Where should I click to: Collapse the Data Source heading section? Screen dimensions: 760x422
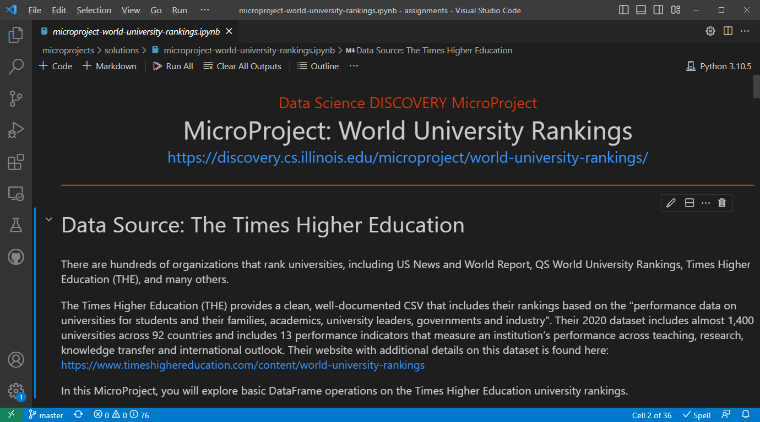pos(49,219)
